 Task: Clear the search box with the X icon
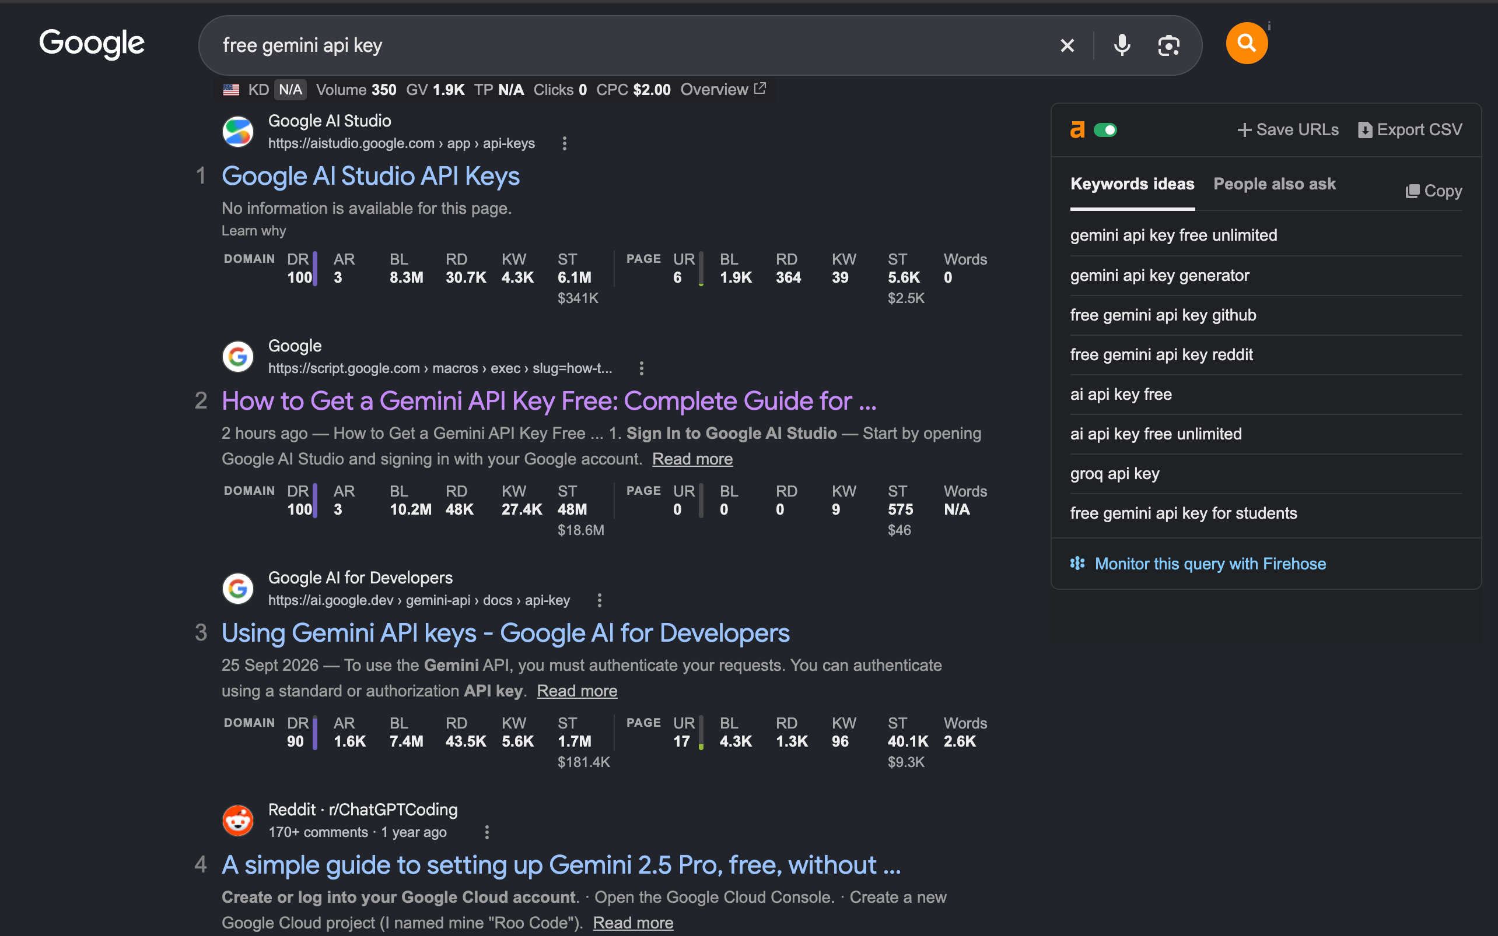click(1067, 45)
